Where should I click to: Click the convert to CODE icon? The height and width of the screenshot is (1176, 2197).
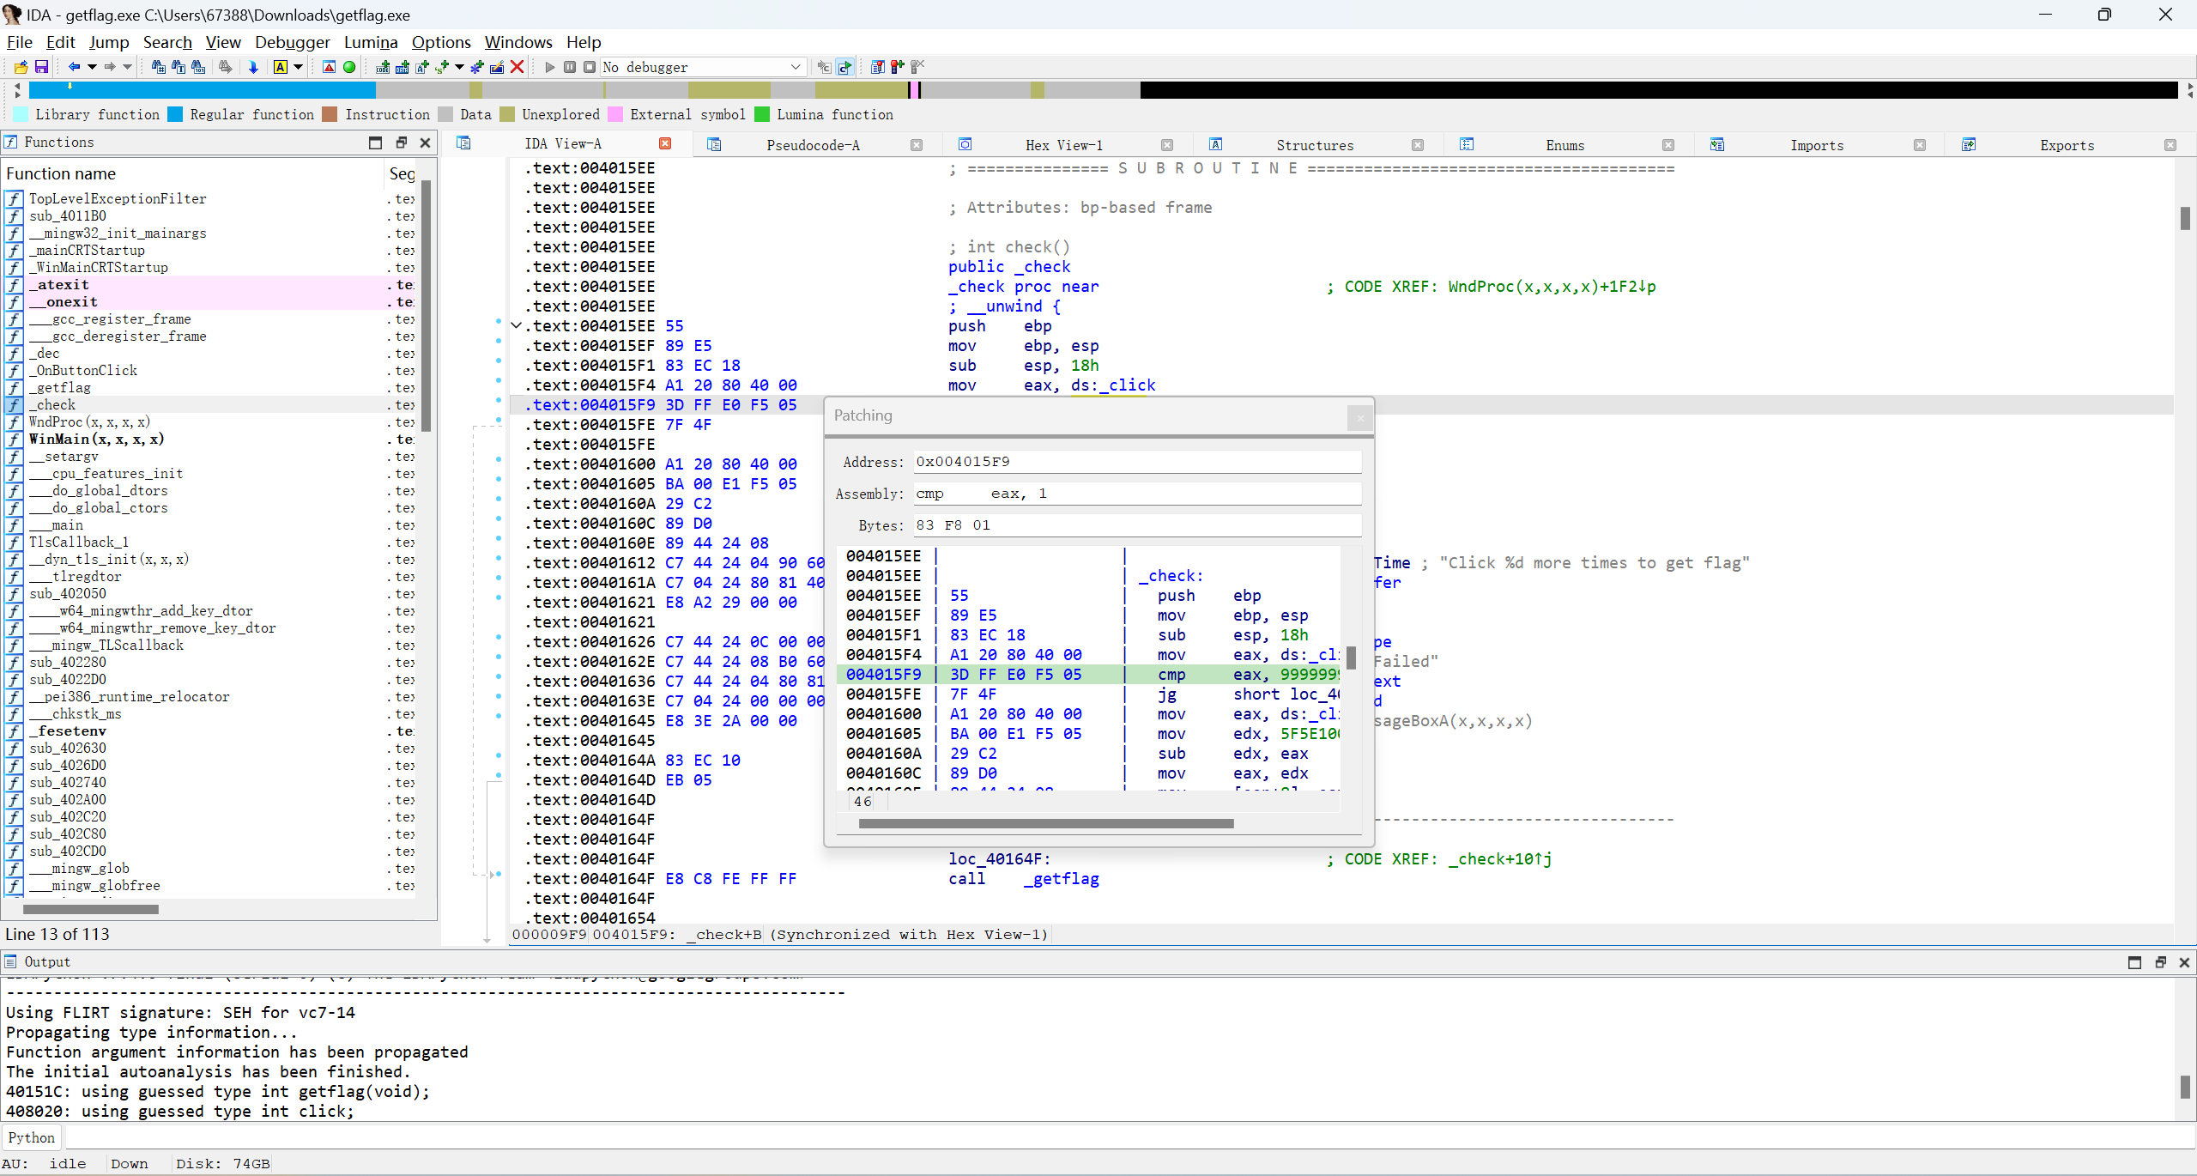(383, 67)
